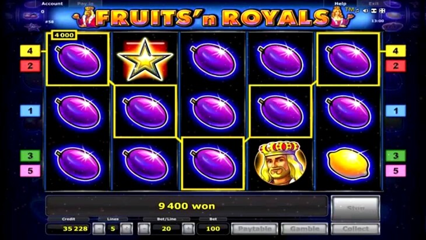Increase the number of Lines
This screenshot has width=426, height=240.
[127, 228]
